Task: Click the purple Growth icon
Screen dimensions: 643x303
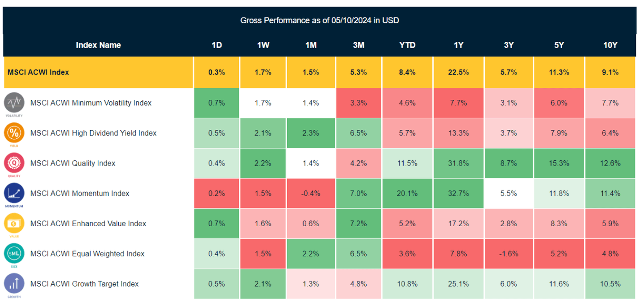Action: click(14, 284)
